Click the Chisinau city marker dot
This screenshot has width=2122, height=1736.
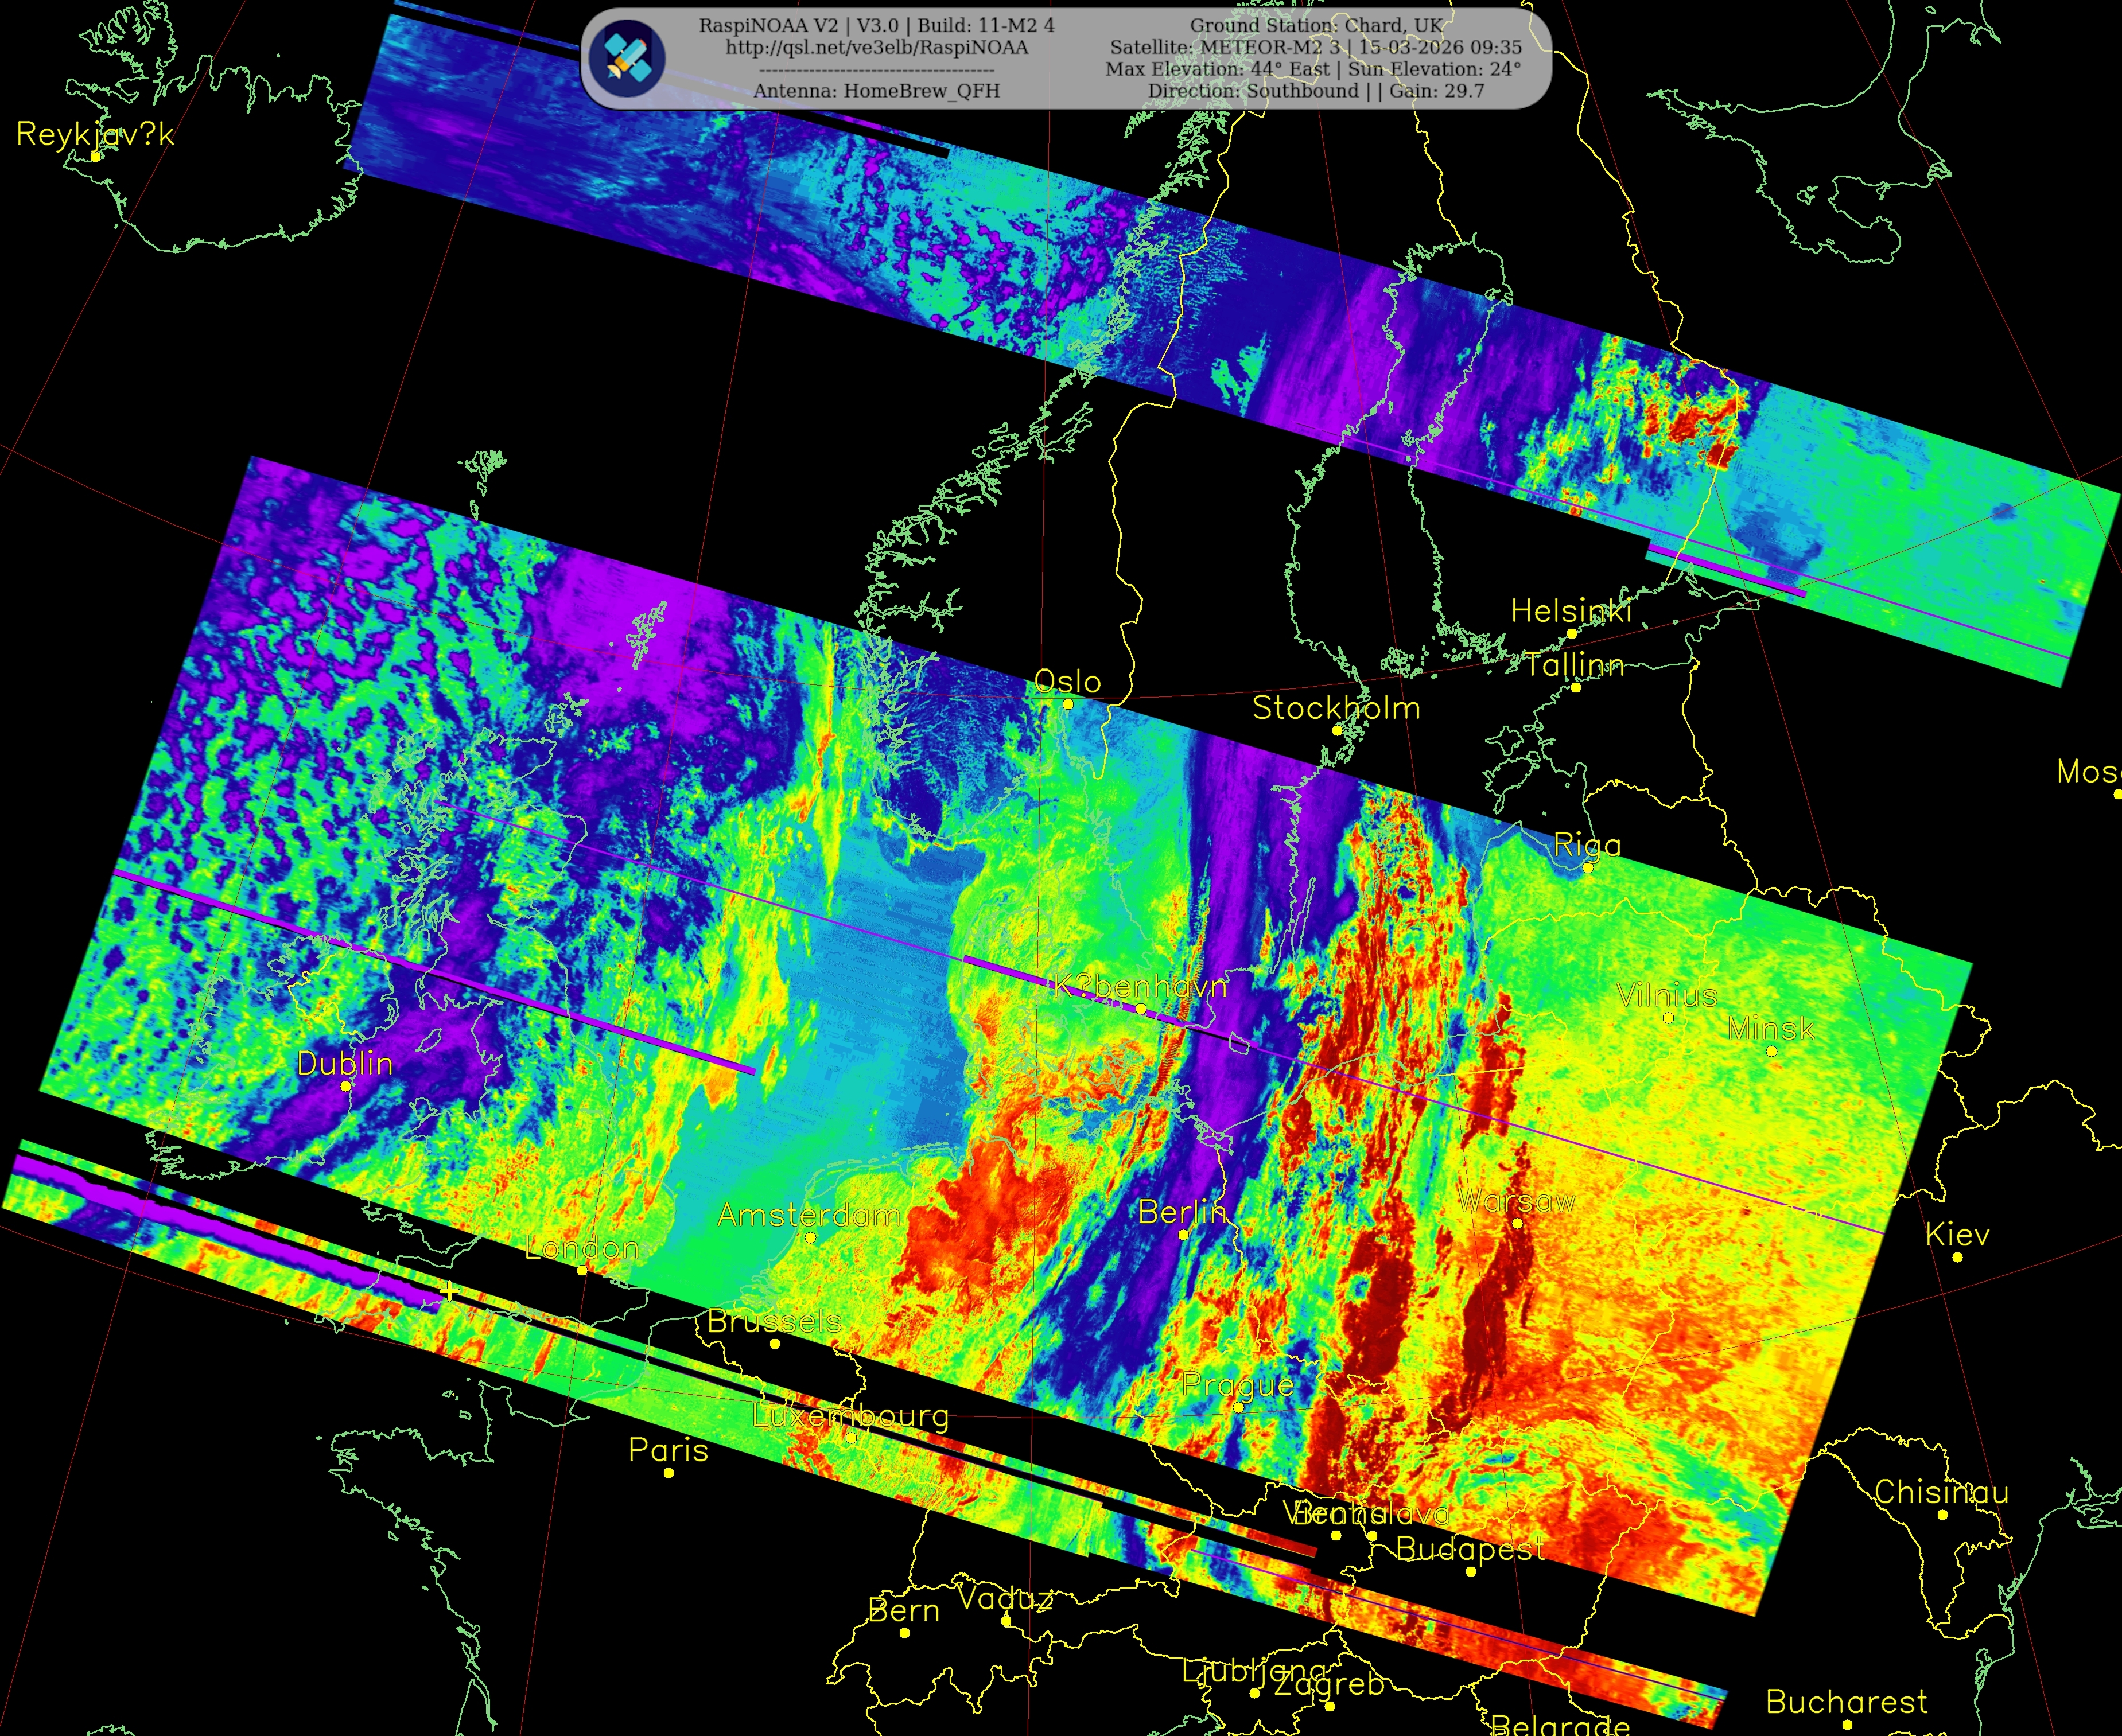[x=1942, y=1515]
